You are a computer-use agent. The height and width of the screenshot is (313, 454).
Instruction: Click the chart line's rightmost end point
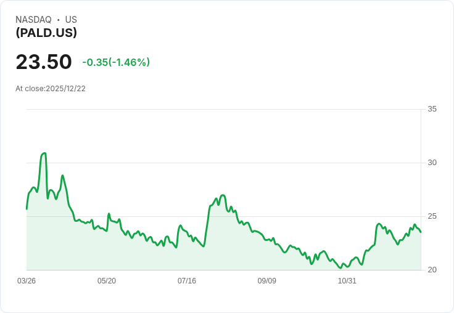tap(421, 232)
